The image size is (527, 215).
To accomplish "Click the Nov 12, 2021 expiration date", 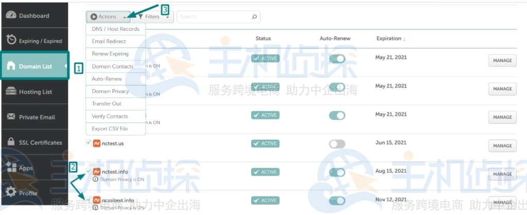I will tap(391, 200).
